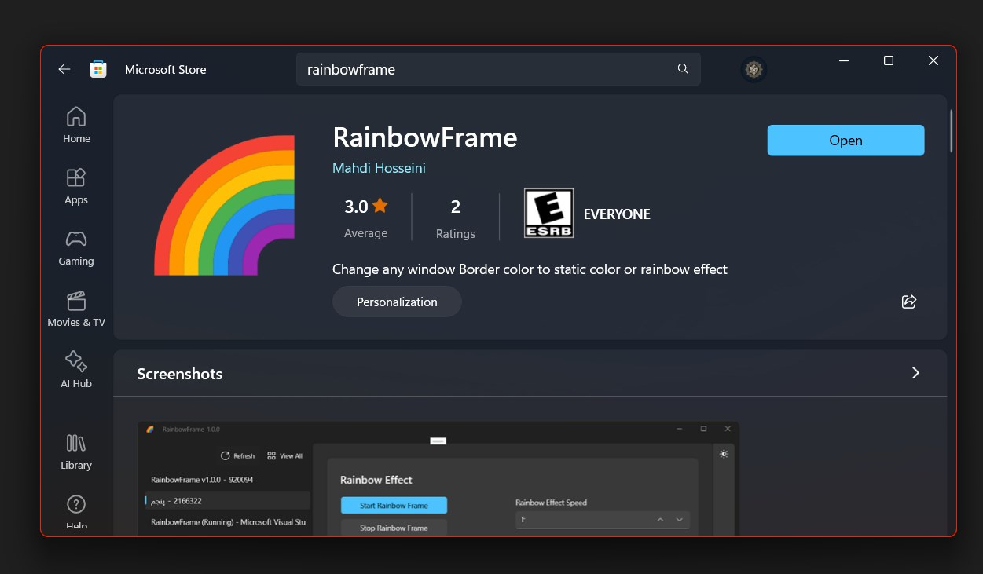Click the app description text

click(530, 269)
